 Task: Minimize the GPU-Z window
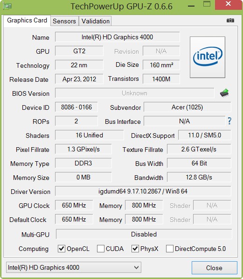pyautogui.click(x=191, y=6)
